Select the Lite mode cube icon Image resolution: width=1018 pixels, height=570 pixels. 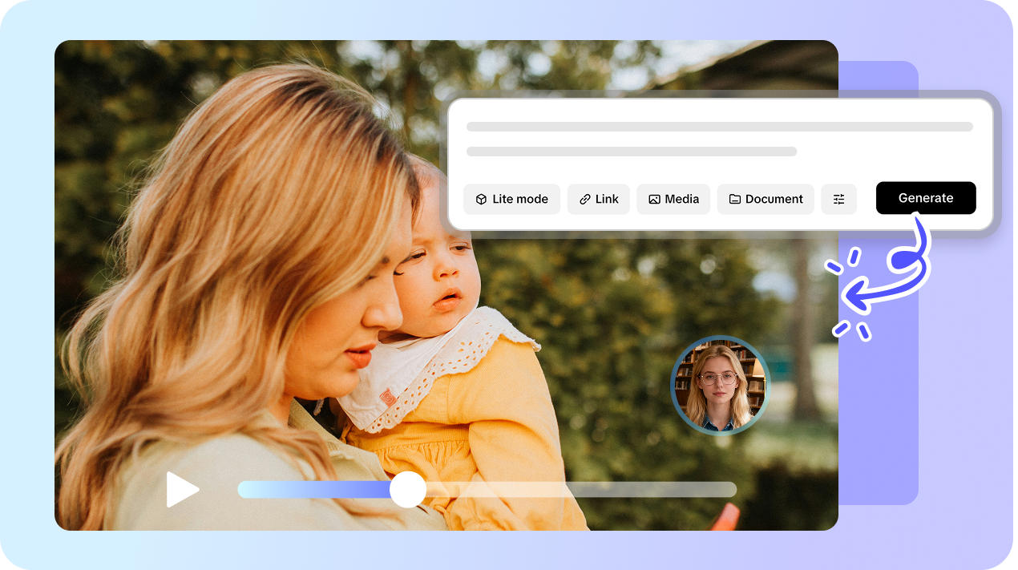[481, 199]
